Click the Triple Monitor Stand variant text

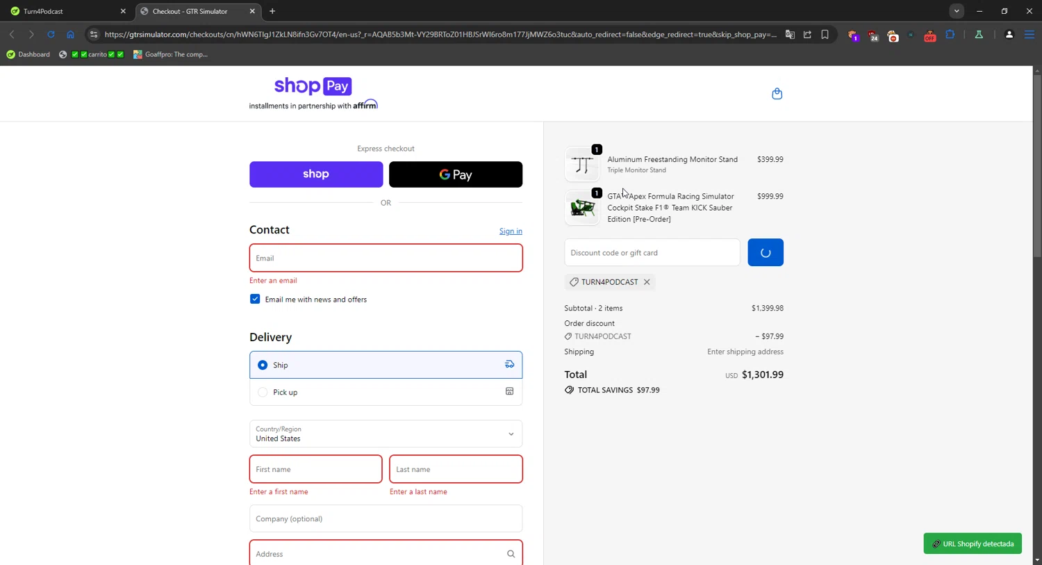click(x=636, y=170)
